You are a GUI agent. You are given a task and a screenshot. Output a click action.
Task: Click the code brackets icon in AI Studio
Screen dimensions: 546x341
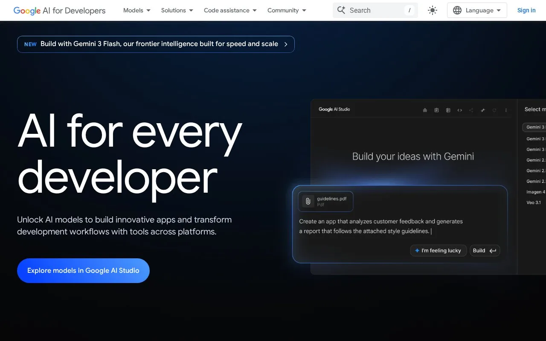click(459, 110)
